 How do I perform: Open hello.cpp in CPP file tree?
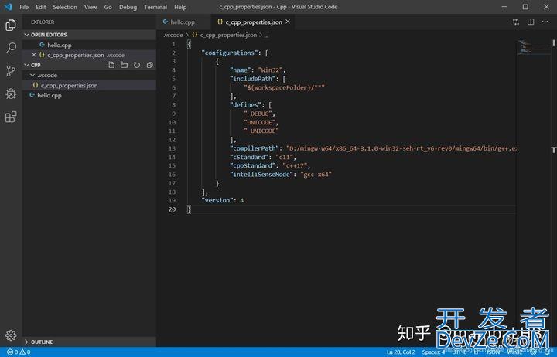point(89,95)
